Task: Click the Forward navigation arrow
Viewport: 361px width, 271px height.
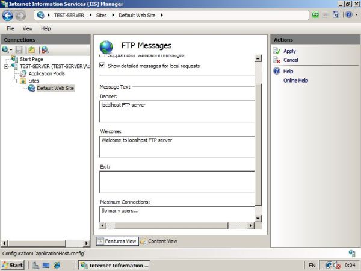Action: 20,16
